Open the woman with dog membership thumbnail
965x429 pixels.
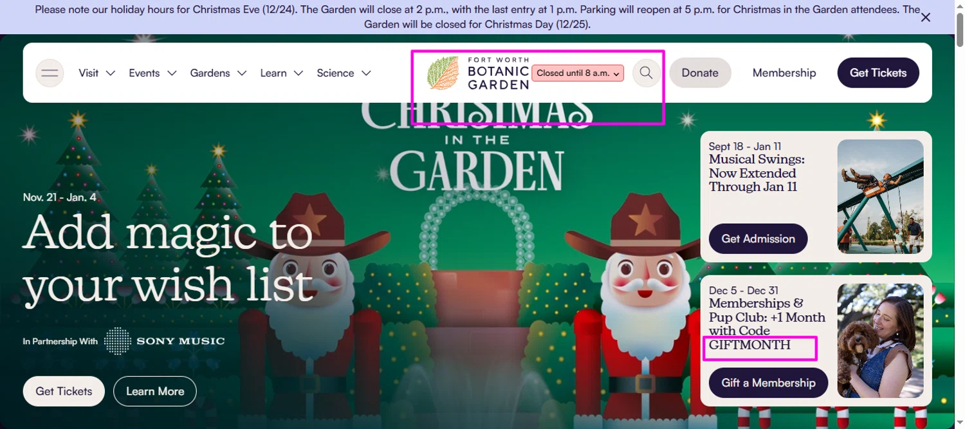(880, 341)
